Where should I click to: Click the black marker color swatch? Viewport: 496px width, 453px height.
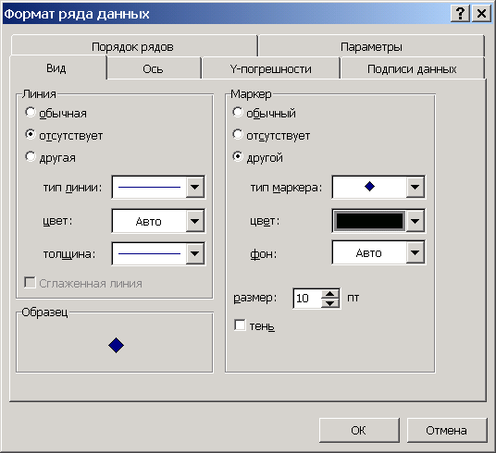point(369,221)
